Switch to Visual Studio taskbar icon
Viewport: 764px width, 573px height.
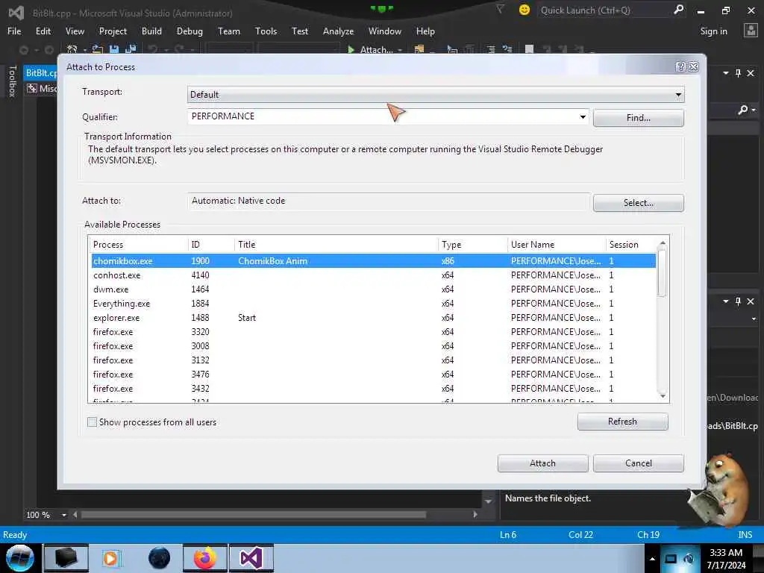tap(251, 558)
